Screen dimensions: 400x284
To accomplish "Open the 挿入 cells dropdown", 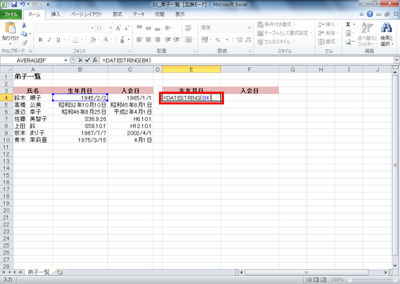I will (329, 25).
